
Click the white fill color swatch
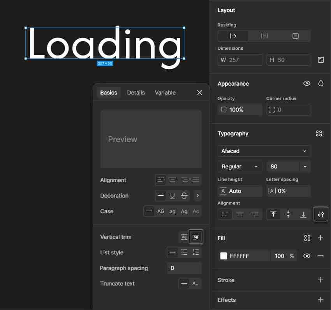click(x=224, y=256)
